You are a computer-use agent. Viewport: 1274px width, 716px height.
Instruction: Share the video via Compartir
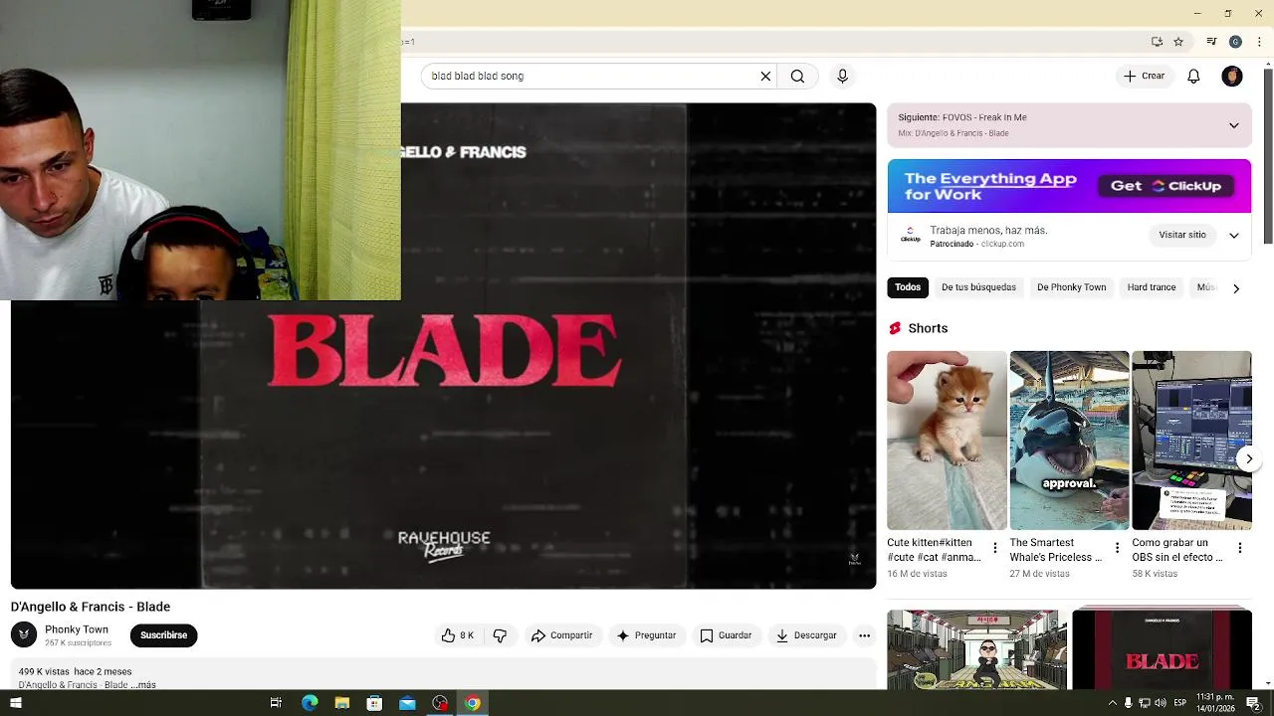pos(561,635)
